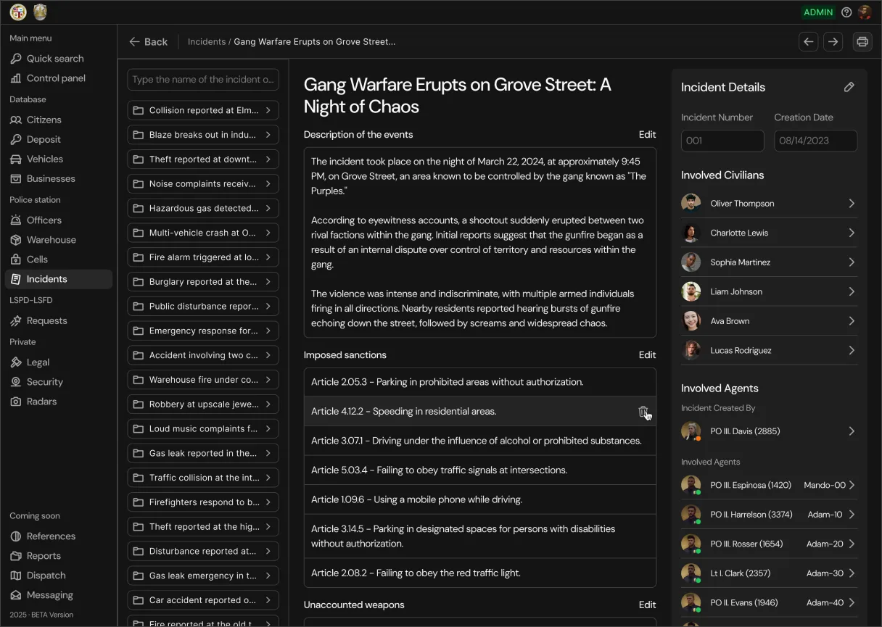
Task: Open the Cells section
Action: pyautogui.click(x=58, y=259)
